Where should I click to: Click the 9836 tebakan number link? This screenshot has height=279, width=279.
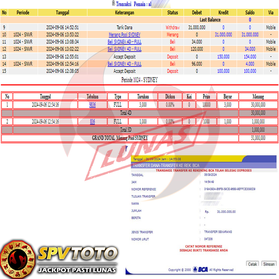click(x=92, y=105)
